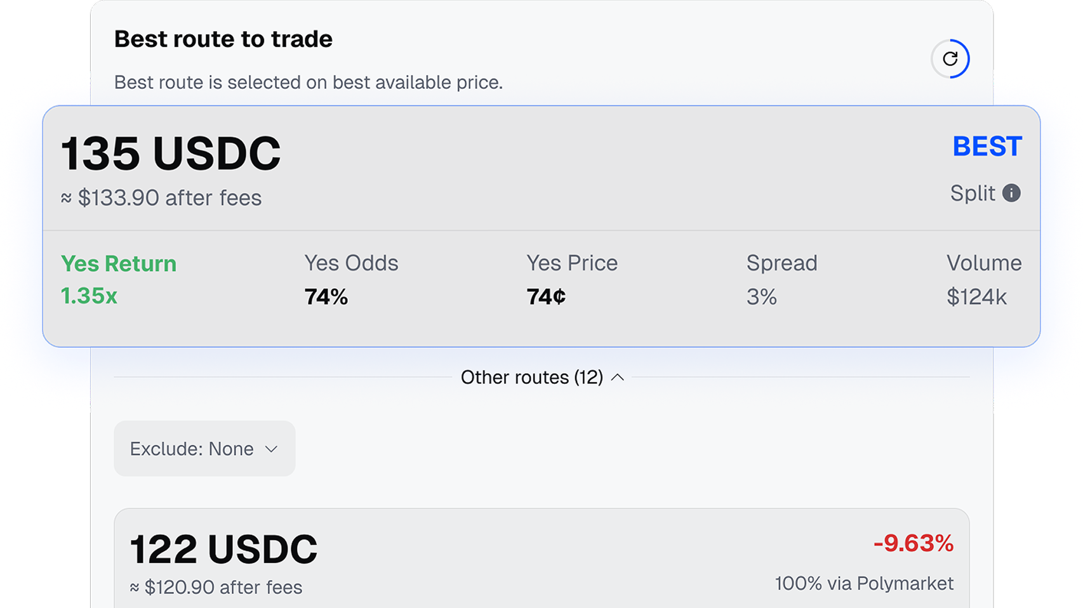Click the -9.63% difference on the Polymarket route

point(913,543)
